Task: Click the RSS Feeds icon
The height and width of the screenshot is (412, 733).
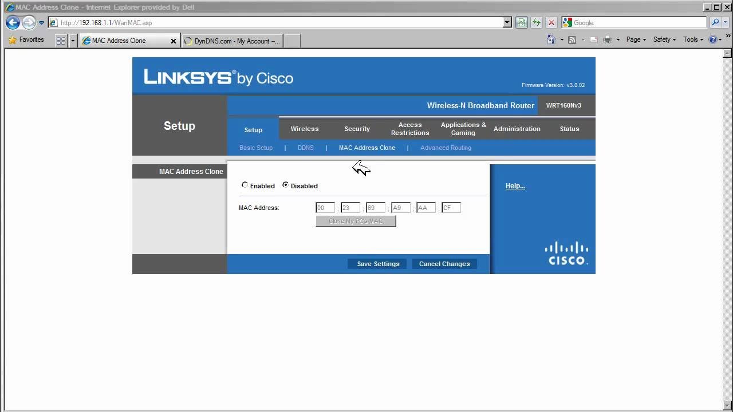Action: point(572,40)
